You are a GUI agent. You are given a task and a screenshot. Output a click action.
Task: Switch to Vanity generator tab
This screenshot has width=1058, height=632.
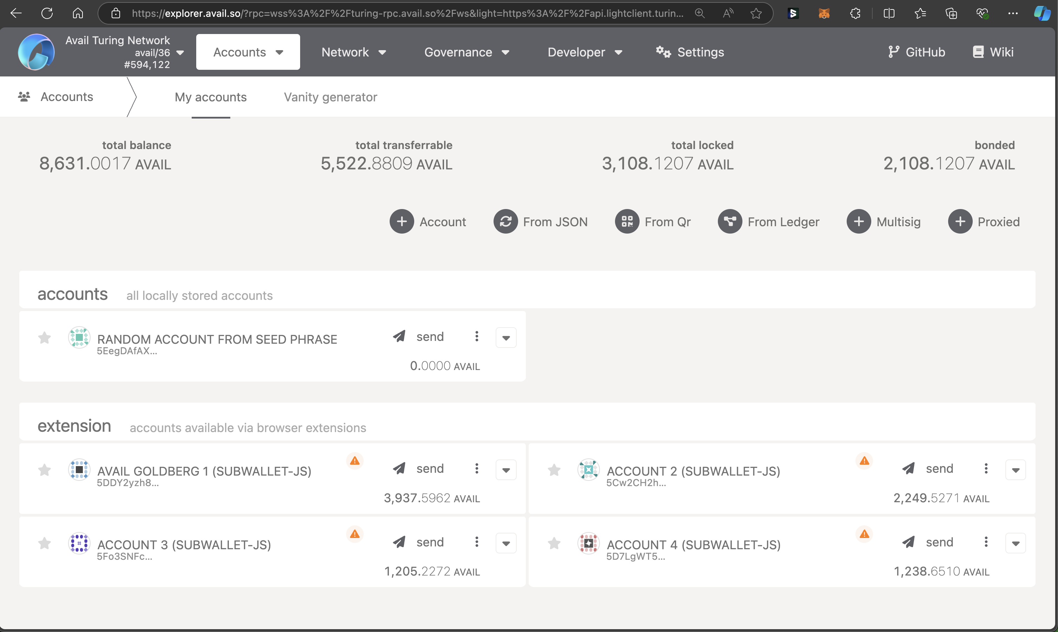coord(330,97)
